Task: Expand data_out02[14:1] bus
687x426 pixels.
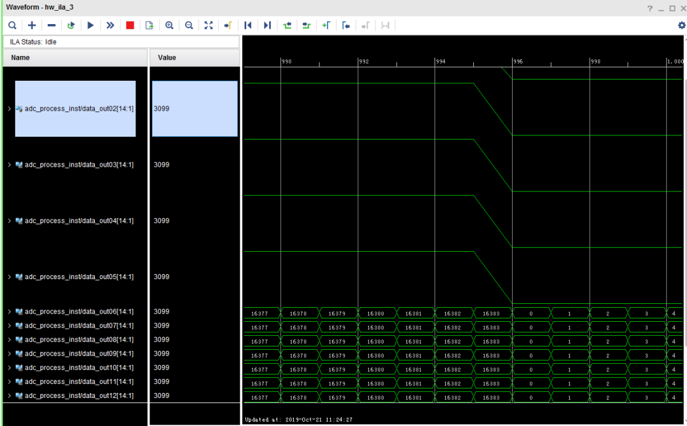Action: pos(9,109)
